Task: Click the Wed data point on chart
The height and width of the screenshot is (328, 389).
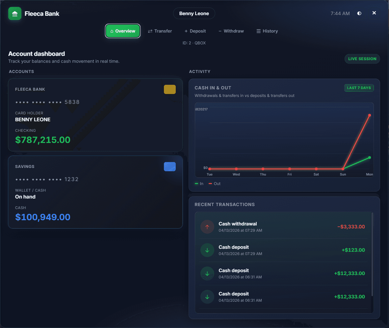Action: click(236, 169)
